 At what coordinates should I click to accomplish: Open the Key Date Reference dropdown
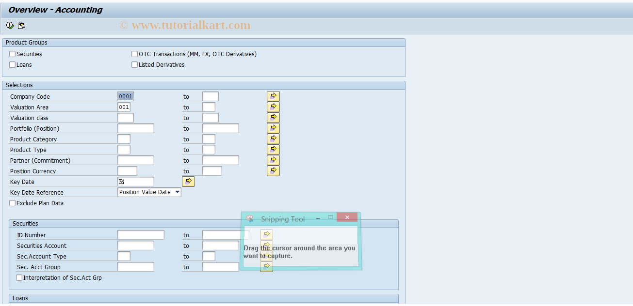[177, 192]
